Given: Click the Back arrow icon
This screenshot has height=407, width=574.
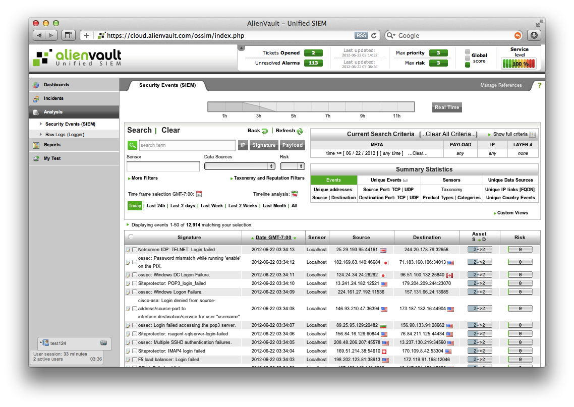Looking at the screenshot, I should tap(265, 131).
